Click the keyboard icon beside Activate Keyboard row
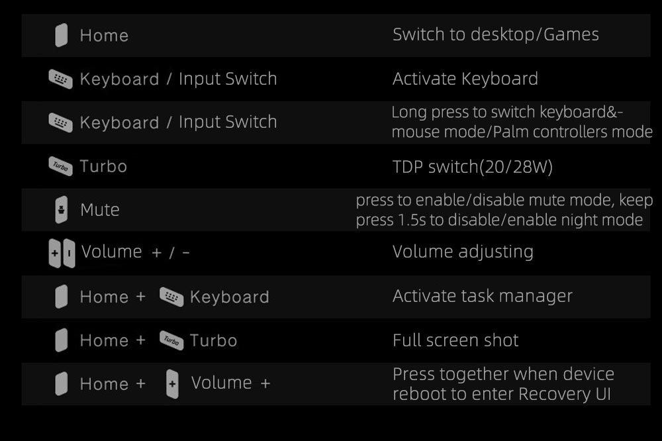 coord(60,79)
